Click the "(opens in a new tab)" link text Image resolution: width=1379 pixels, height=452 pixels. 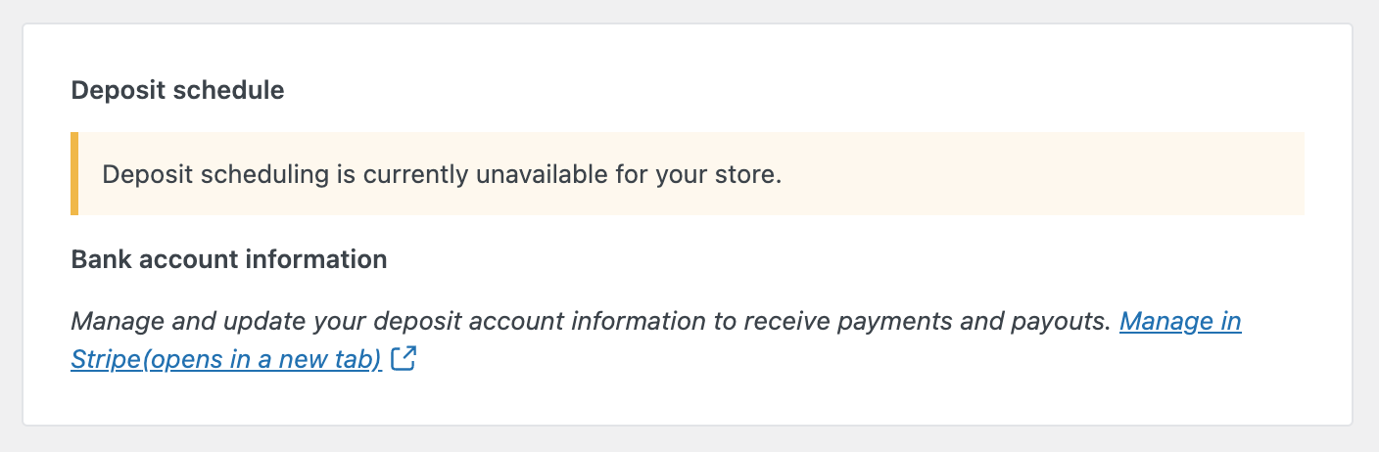tap(262, 360)
